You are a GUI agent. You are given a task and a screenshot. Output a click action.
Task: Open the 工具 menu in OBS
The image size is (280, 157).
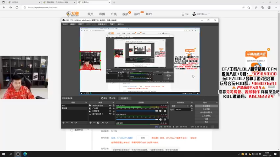pyautogui.click(x=112, y=24)
